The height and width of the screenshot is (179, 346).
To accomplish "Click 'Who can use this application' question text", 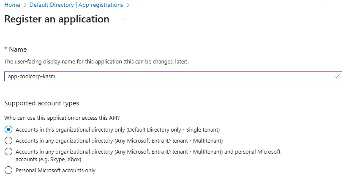I will [65, 118].
